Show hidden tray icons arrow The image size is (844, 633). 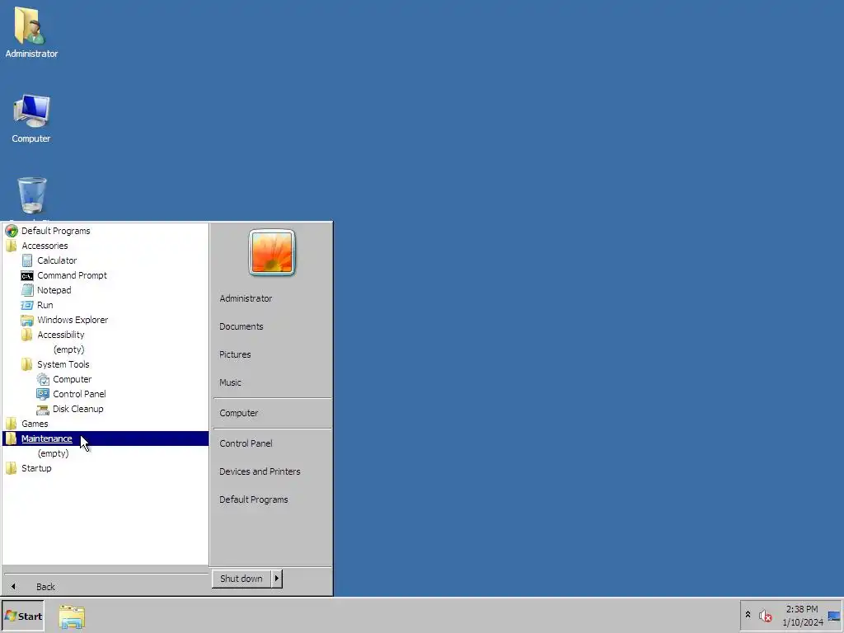coord(748,614)
